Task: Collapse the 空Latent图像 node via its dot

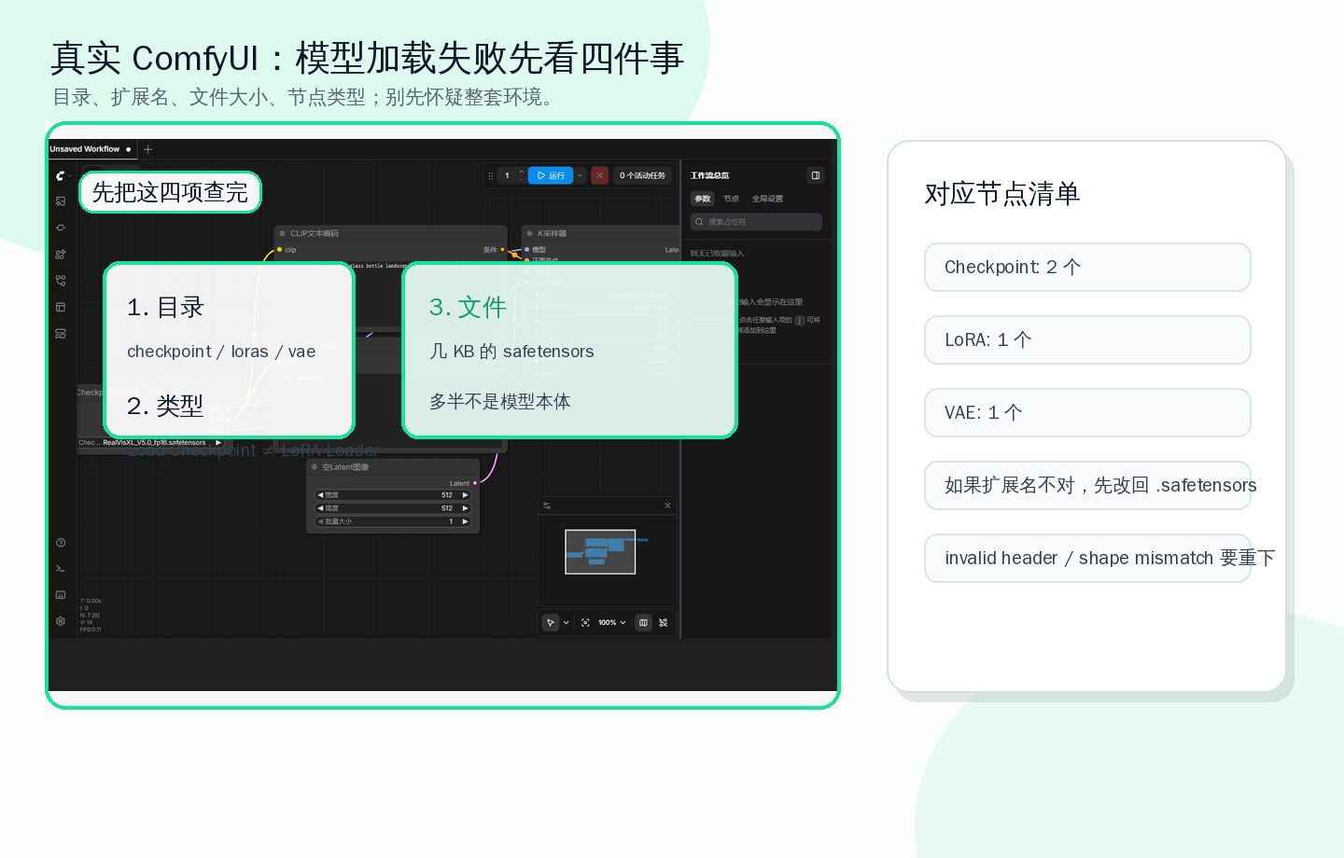Action: (315, 467)
